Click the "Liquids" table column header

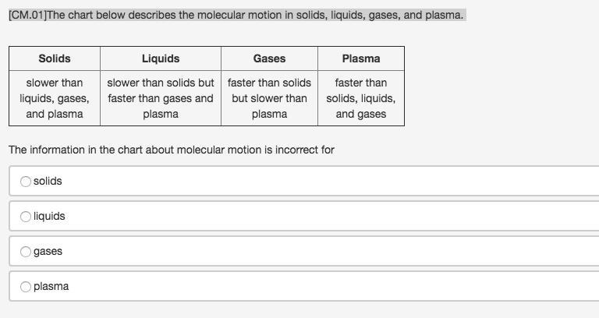[161, 58]
